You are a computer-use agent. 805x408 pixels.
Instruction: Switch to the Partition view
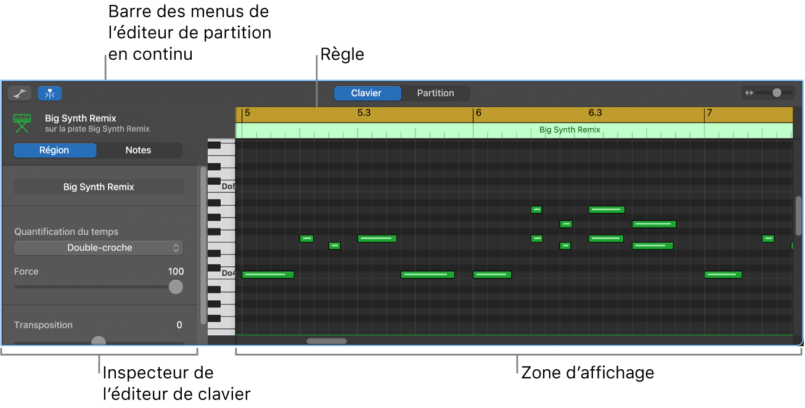coord(435,93)
